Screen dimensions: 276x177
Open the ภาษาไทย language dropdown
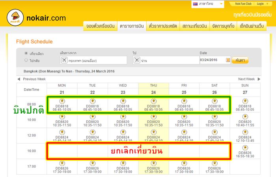(208, 4)
